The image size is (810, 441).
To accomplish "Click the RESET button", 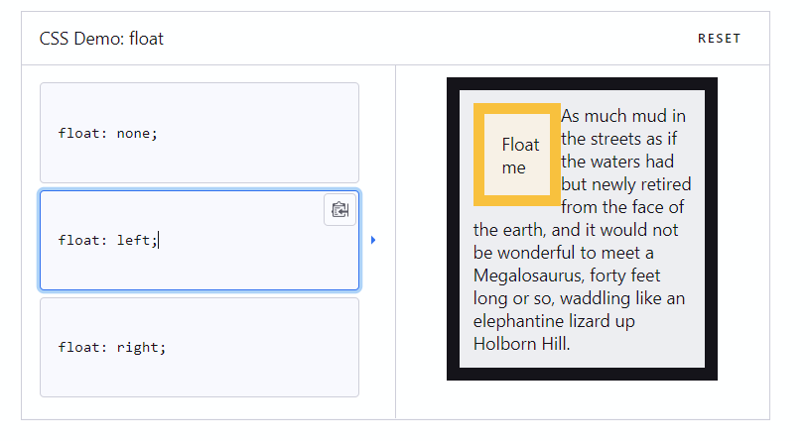I will click(719, 39).
